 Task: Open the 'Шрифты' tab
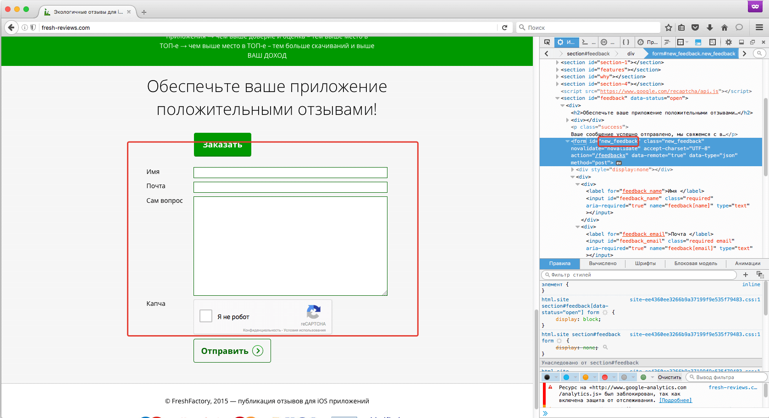coord(645,263)
